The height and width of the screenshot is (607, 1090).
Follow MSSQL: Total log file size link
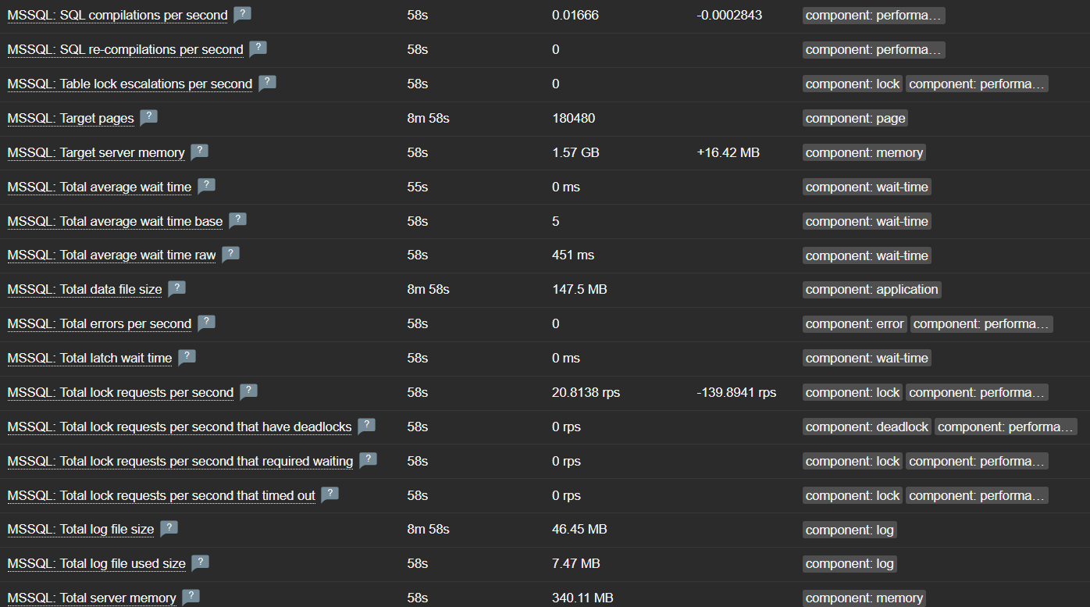click(x=81, y=530)
